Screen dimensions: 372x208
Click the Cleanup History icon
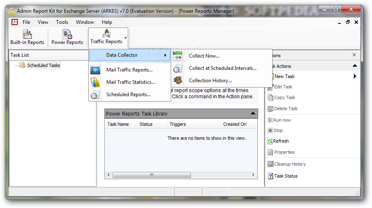pos(270,164)
